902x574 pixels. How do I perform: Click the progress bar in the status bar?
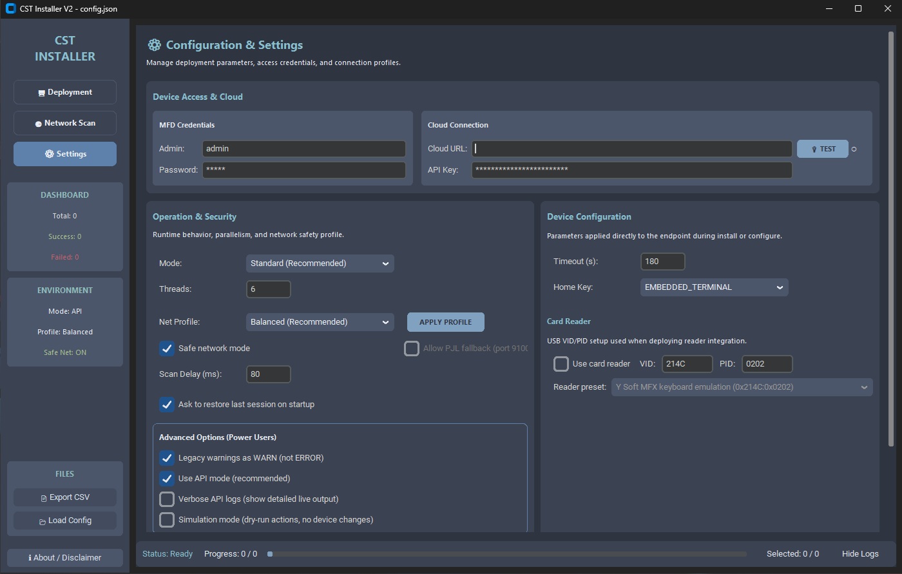[506, 554]
